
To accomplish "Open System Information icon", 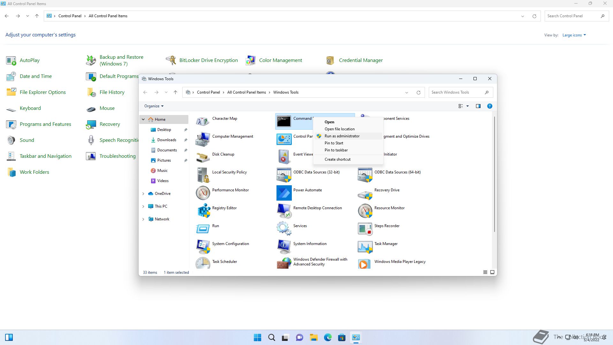I will pos(284,246).
